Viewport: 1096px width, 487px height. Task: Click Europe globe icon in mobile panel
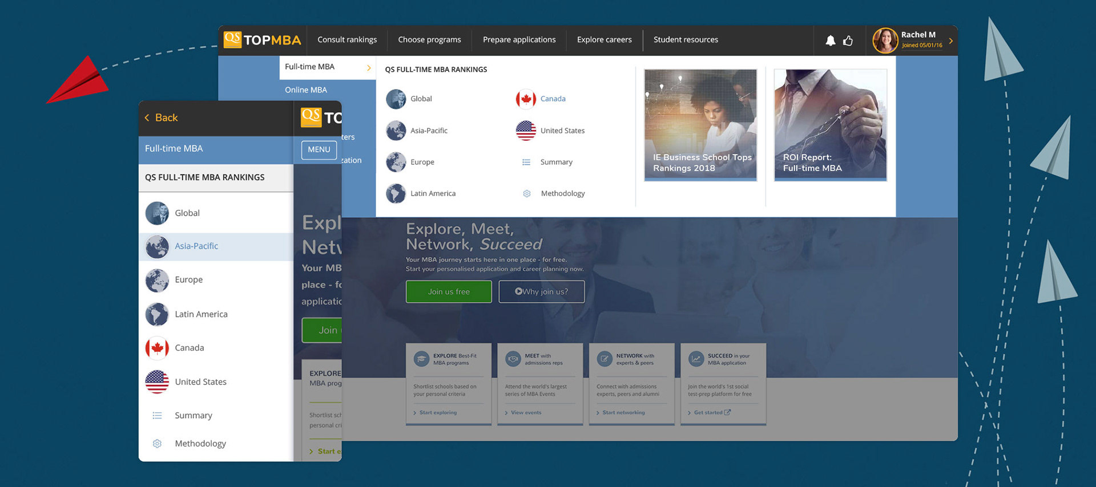click(x=157, y=280)
